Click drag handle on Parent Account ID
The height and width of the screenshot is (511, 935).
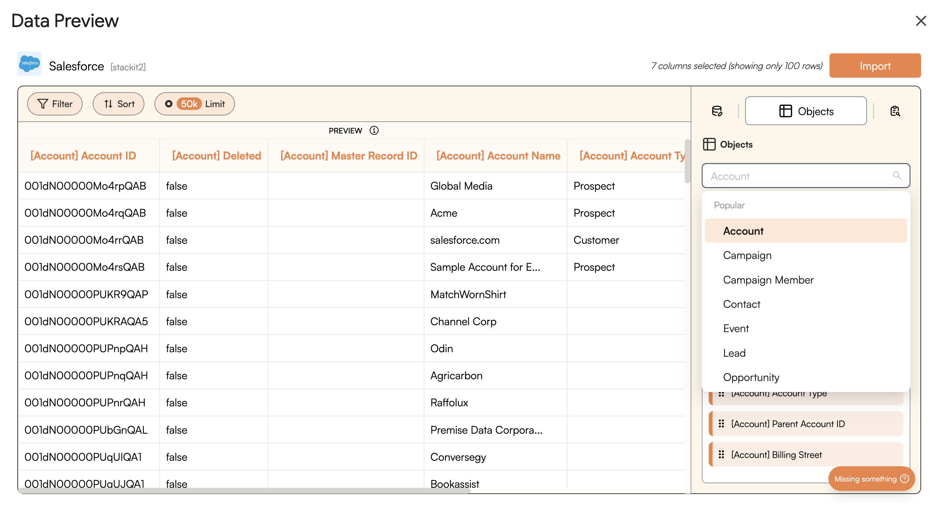coord(721,424)
